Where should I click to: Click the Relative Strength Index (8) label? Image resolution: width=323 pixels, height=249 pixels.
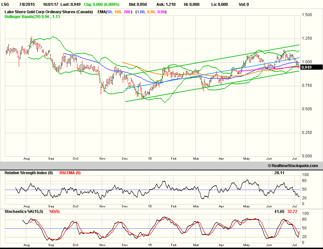[29, 173]
